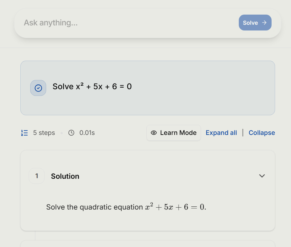Viewport: 291px width, 247px height.
Task: Select the checkmark status icon near the equation prompt
Action: pos(38,88)
